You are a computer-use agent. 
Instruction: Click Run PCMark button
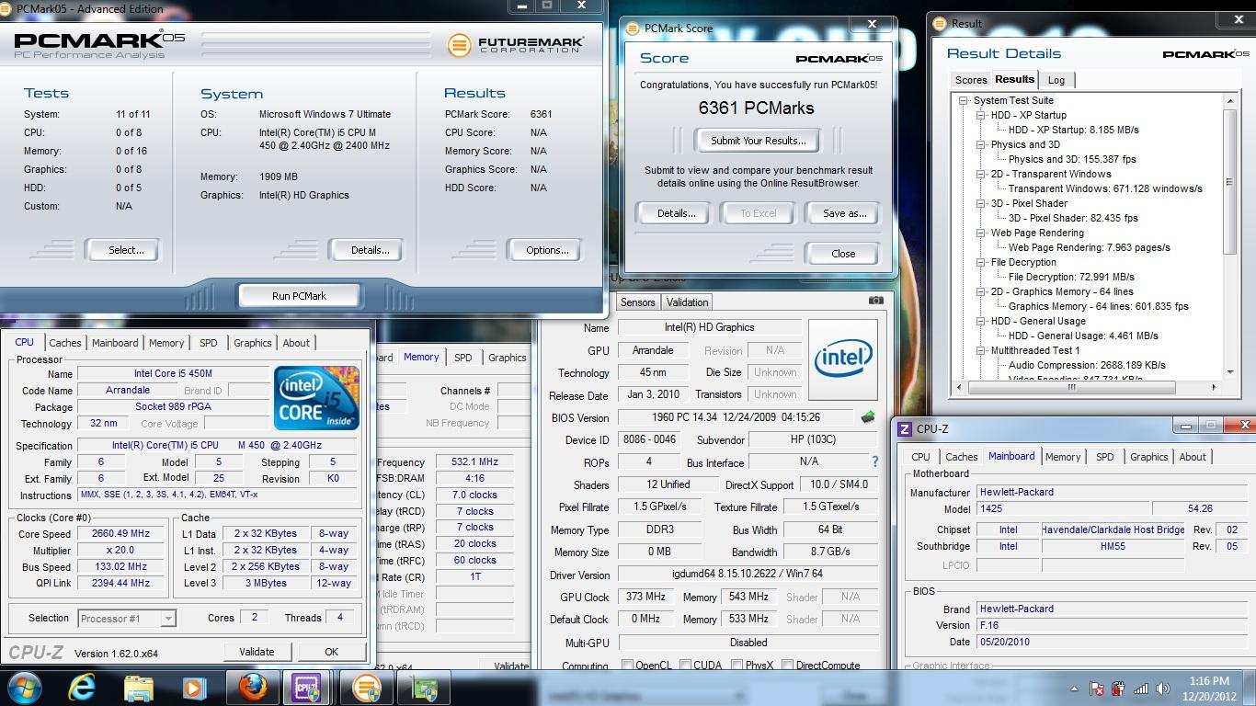coord(300,296)
